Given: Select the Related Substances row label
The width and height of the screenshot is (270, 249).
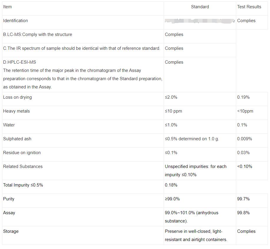Looking at the screenshot, I should pos(23,166).
